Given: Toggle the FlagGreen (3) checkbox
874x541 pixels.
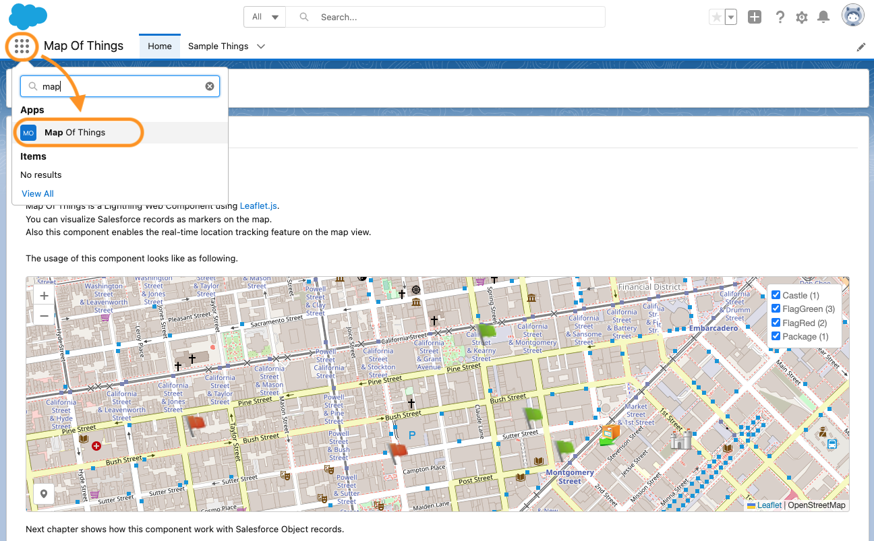Looking at the screenshot, I should tap(776, 309).
